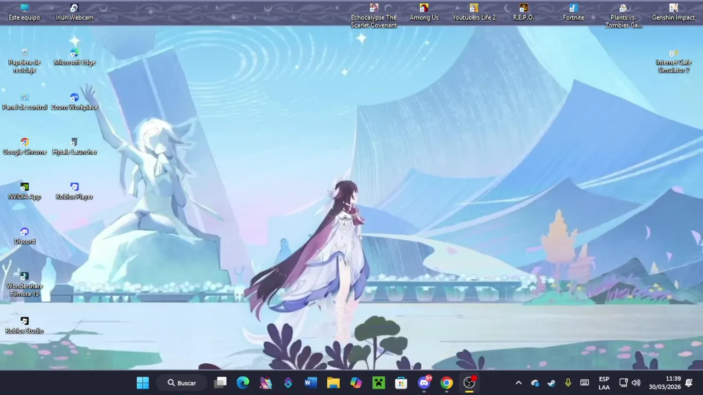Open the touch keyboard tray icon

point(584,383)
